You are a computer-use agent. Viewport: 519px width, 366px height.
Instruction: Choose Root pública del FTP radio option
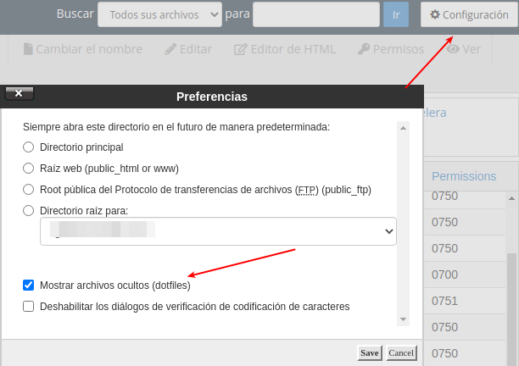pos(29,189)
